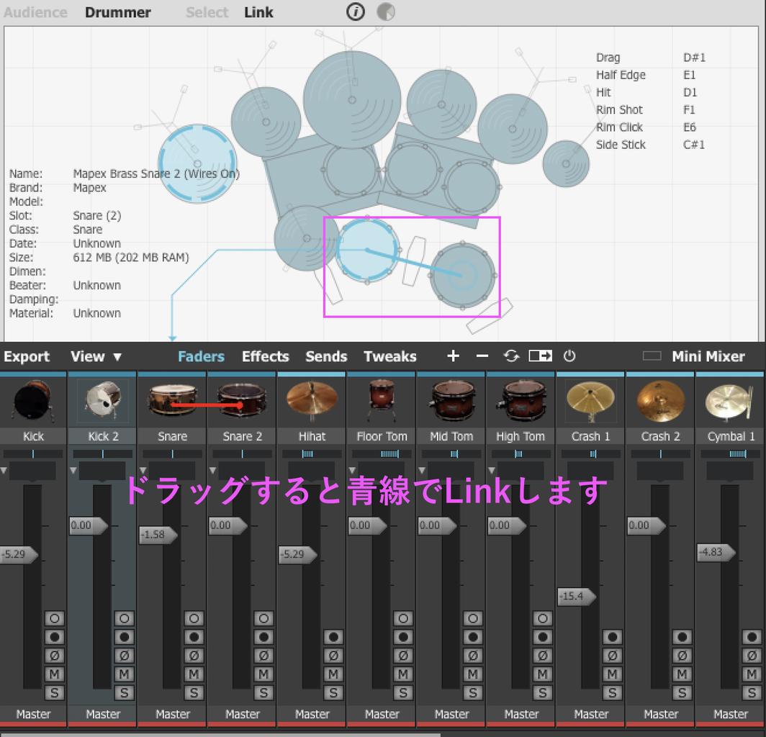Invert phase on the Kick channel
Image resolution: width=766 pixels, height=737 pixels.
54,656
